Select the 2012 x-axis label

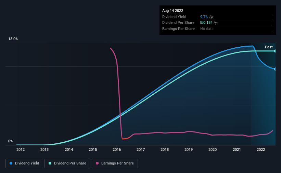(x=21, y=150)
